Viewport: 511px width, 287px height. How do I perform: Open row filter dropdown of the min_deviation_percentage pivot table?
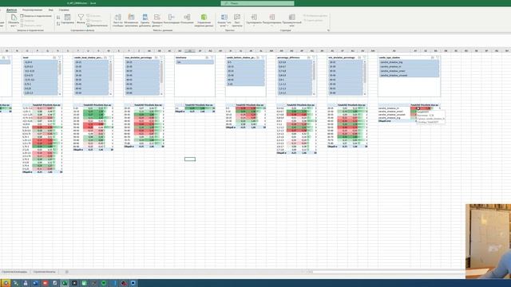(336, 105)
